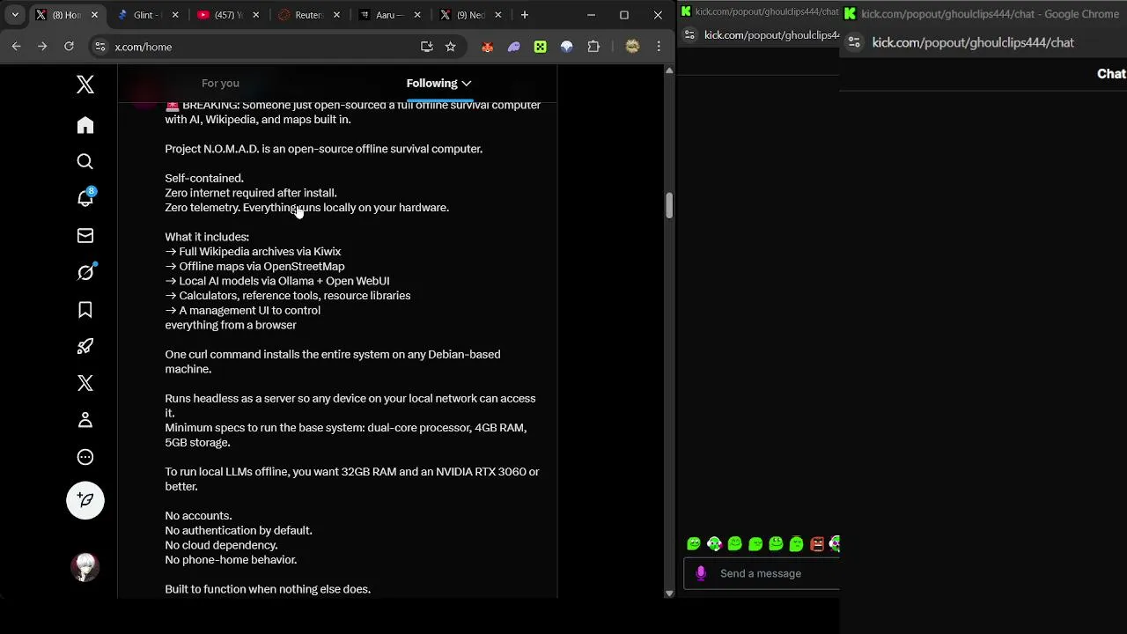Open account menu via avatar in sidebar
Screen dimensions: 1127x634
point(85,567)
